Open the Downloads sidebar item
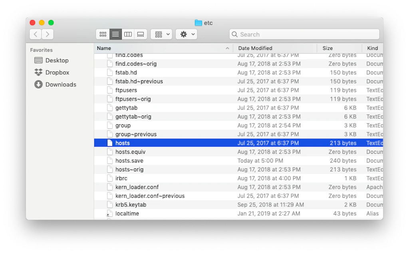This screenshot has height=254, width=409. tap(60, 84)
